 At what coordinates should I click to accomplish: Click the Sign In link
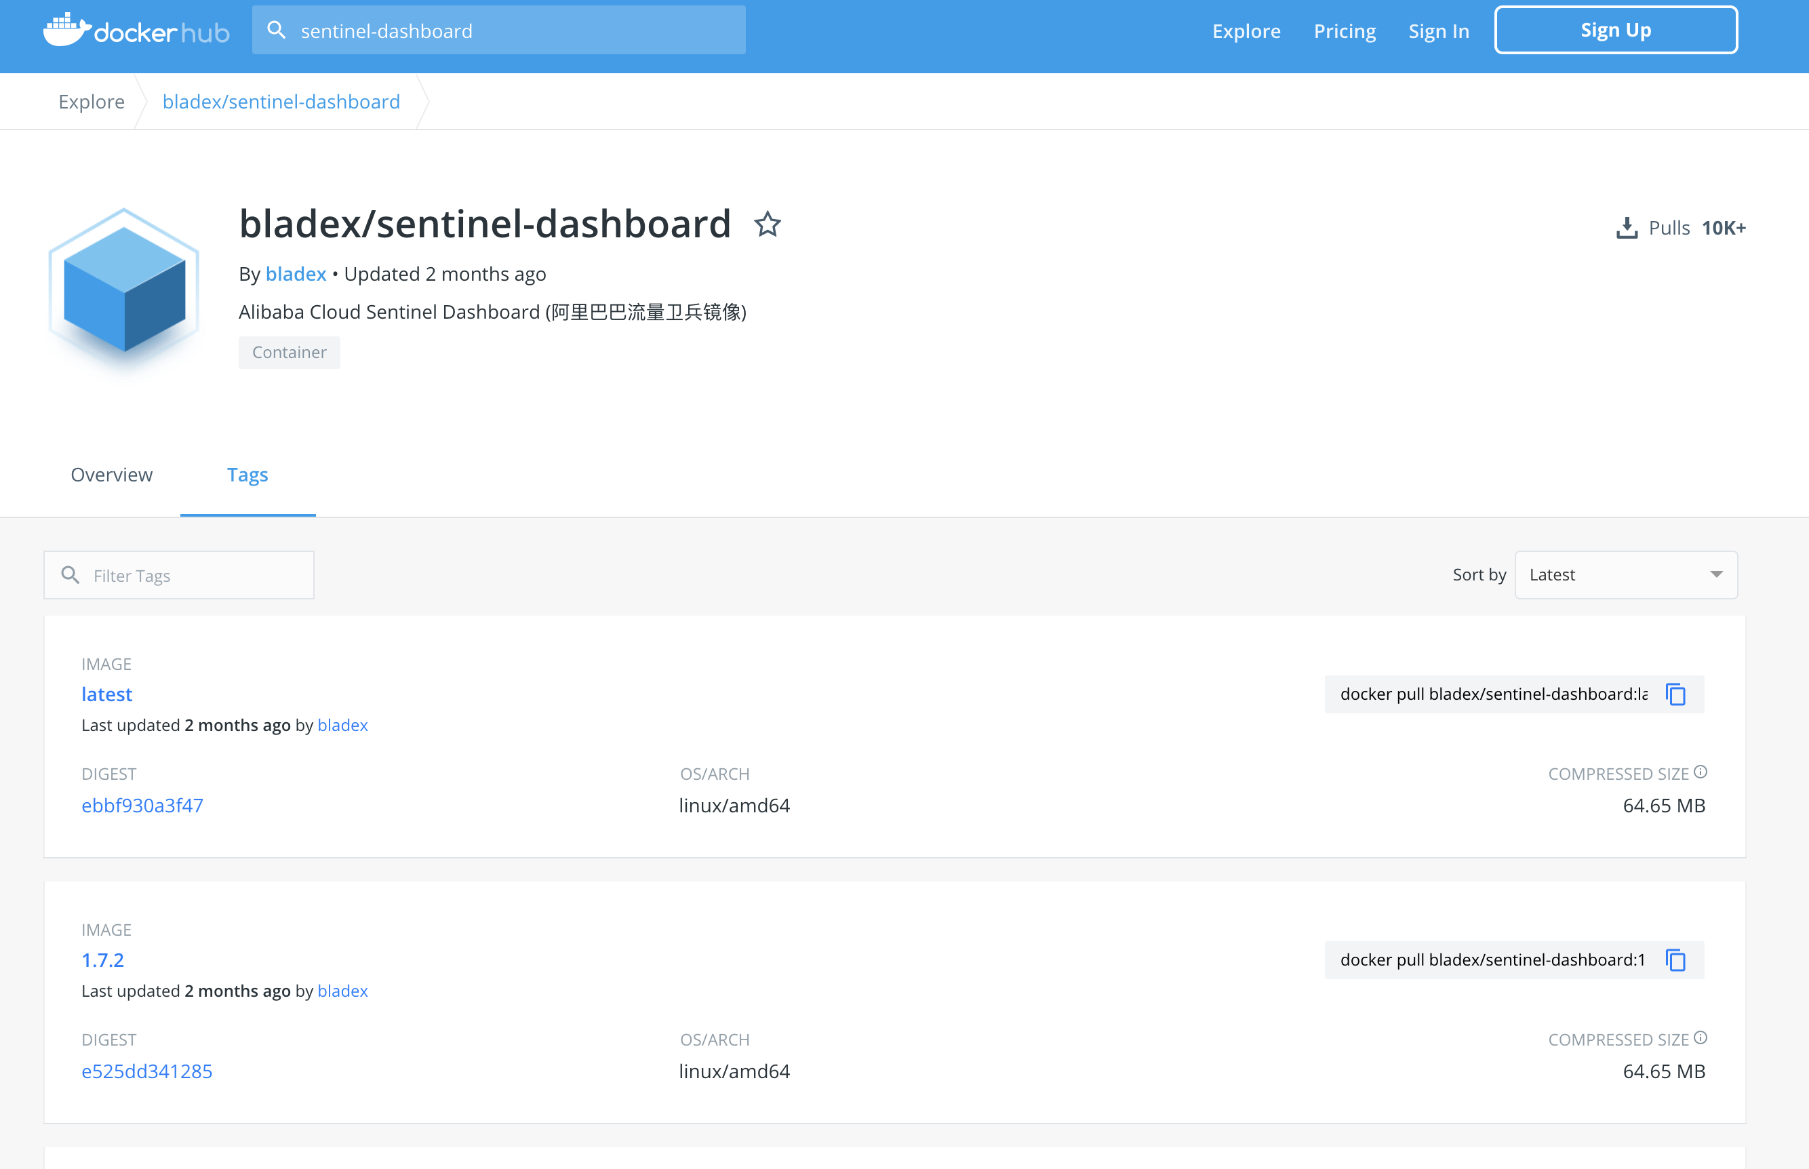click(x=1439, y=31)
